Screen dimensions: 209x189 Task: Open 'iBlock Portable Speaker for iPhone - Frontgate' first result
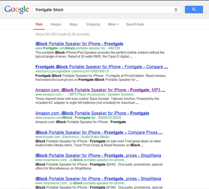79,44
